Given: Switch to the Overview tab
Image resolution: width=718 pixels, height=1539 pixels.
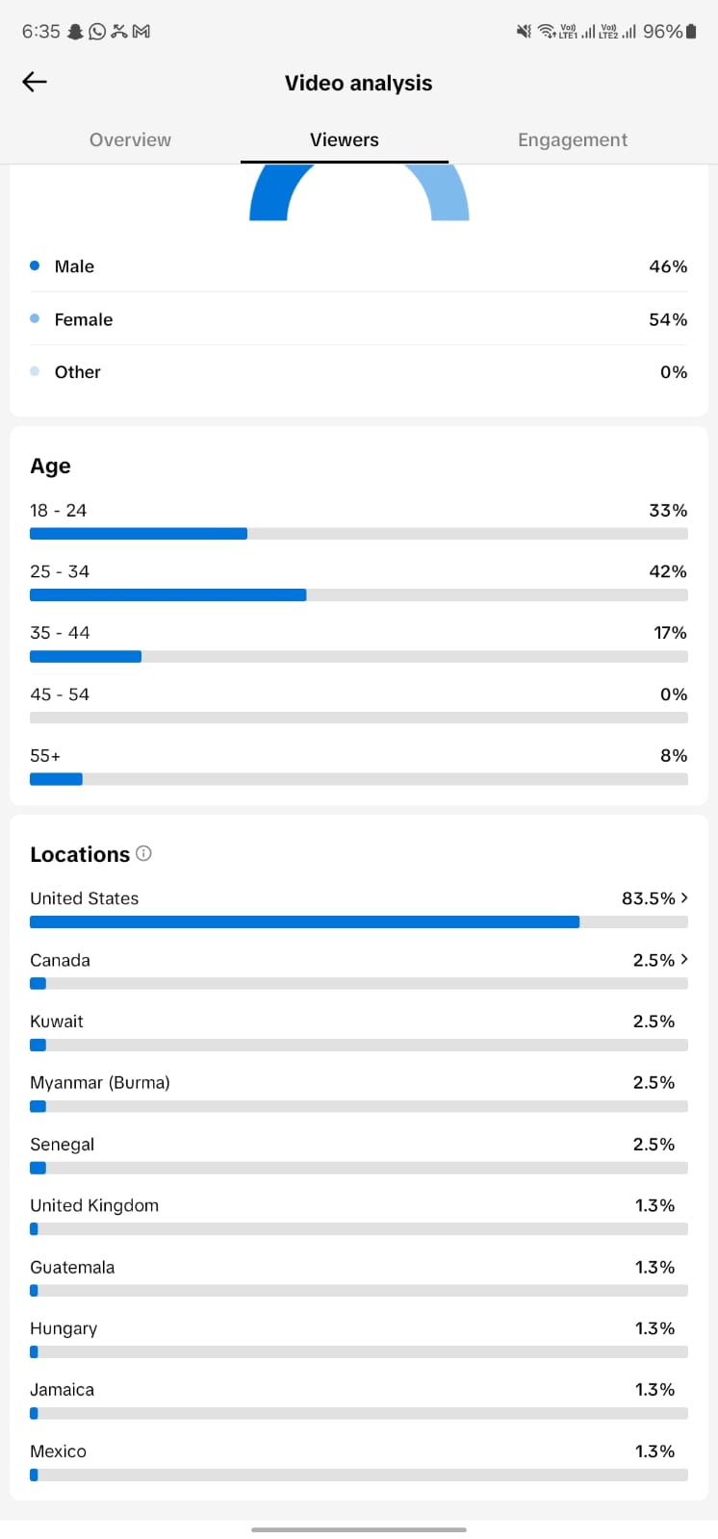Looking at the screenshot, I should (x=130, y=139).
